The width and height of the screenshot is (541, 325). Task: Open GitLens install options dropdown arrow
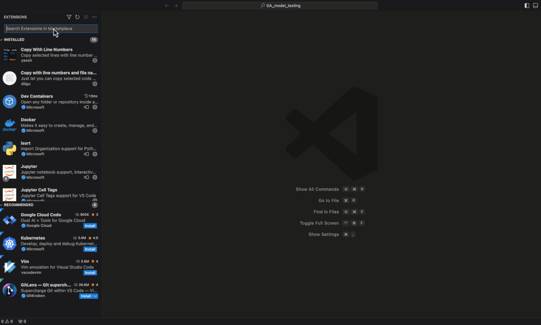click(x=96, y=296)
